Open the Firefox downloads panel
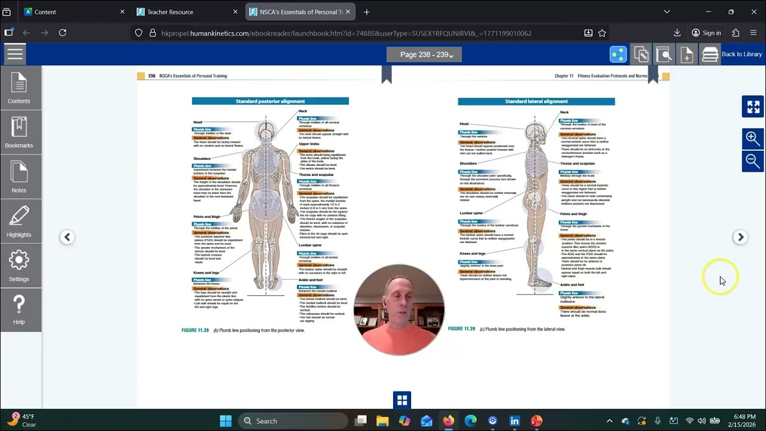The width and height of the screenshot is (766, 431). tap(677, 33)
